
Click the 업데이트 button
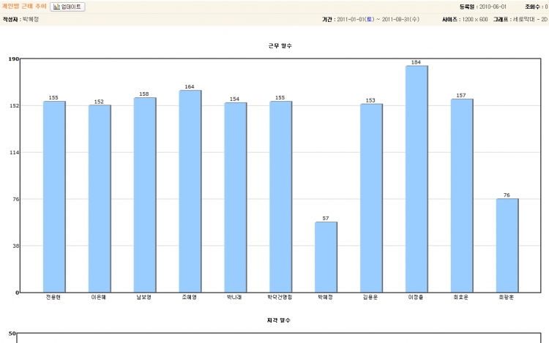coord(67,7)
